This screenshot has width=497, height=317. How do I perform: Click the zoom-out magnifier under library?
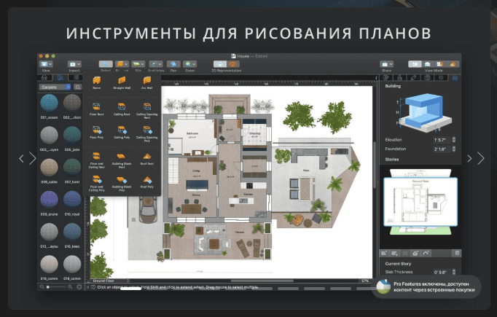pyautogui.click(x=42, y=287)
